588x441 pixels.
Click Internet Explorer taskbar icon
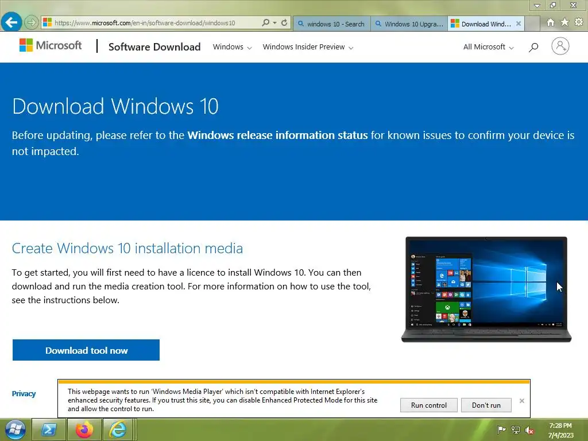pyautogui.click(x=118, y=430)
